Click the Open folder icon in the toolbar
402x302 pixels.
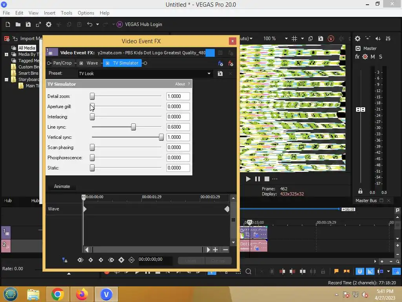point(18,24)
